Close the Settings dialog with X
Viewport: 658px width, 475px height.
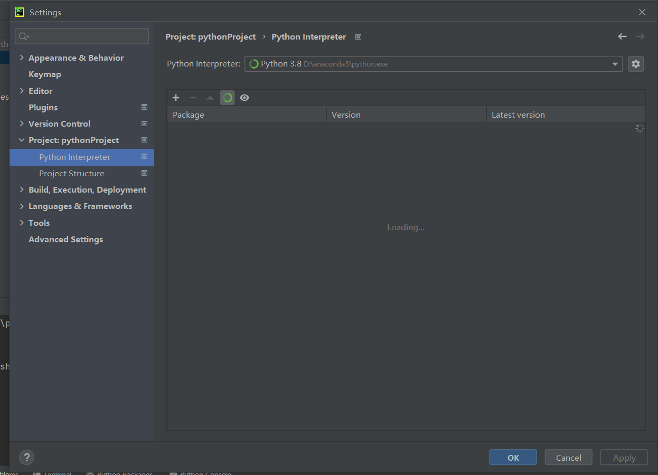click(x=642, y=12)
